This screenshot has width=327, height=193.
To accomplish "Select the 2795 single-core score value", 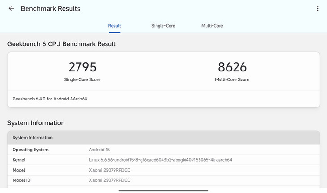I will click(82, 67).
